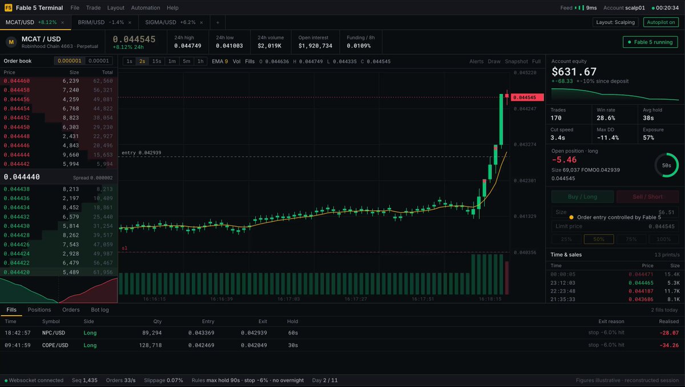Image resolution: width=685 pixels, height=387 pixels.
Task: Open the Orders tab
Action: 71,310
